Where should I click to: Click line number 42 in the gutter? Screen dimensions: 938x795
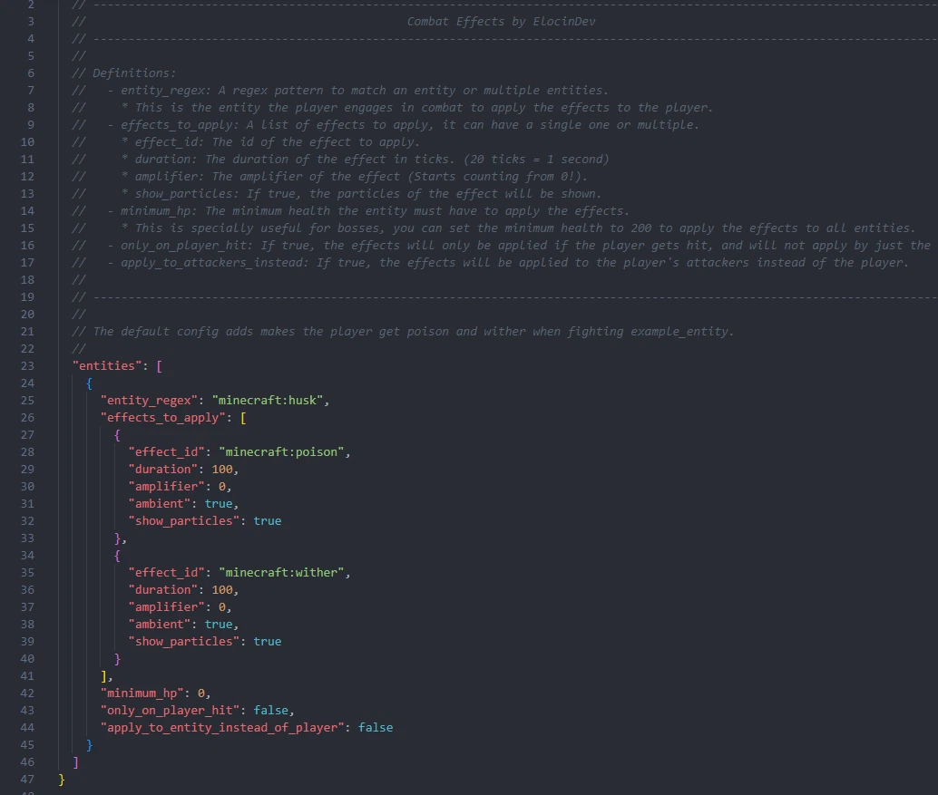pyautogui.click(x=27, y=693)
